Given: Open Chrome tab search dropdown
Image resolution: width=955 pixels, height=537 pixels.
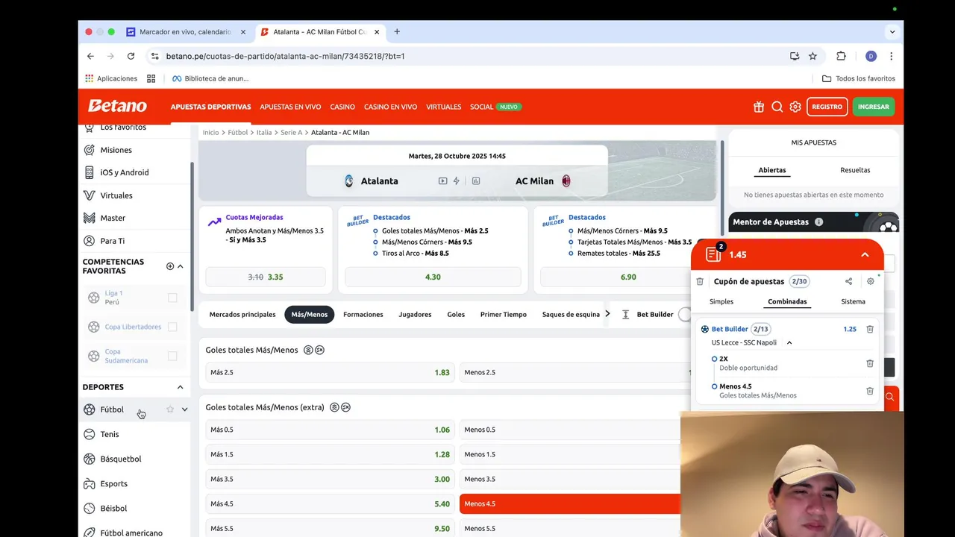Looking at the screenshot, I should pyautogui.click(x=892, y=32).
